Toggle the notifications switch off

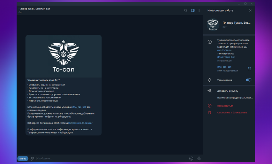click(x=248, y=80)
